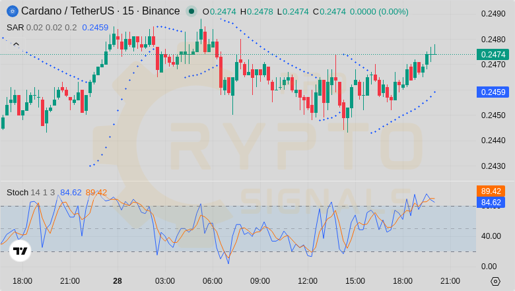The image size is (515, 291).
Task: Click the 0.00 Stoch axis label
Action: pyautogui.click(x=489, y=267)
